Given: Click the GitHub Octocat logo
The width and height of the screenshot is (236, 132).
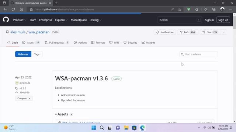Looking at the screenshot, I should point(6,20).
